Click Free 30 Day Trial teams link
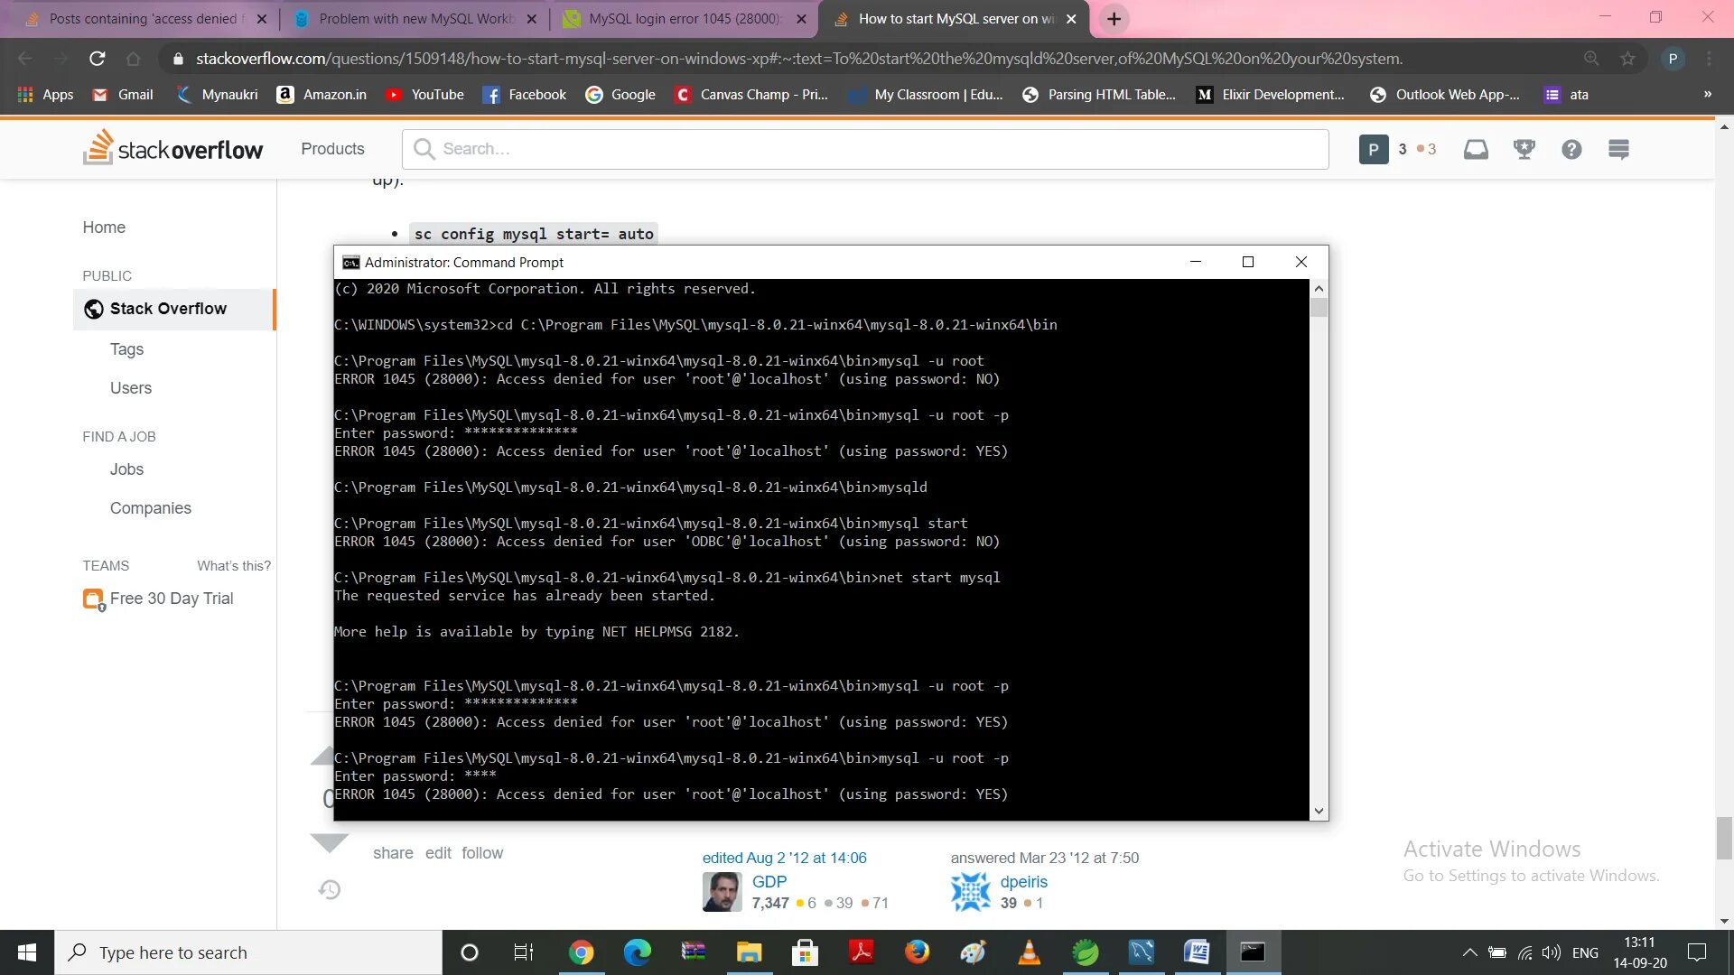 (x=171, y=599)
